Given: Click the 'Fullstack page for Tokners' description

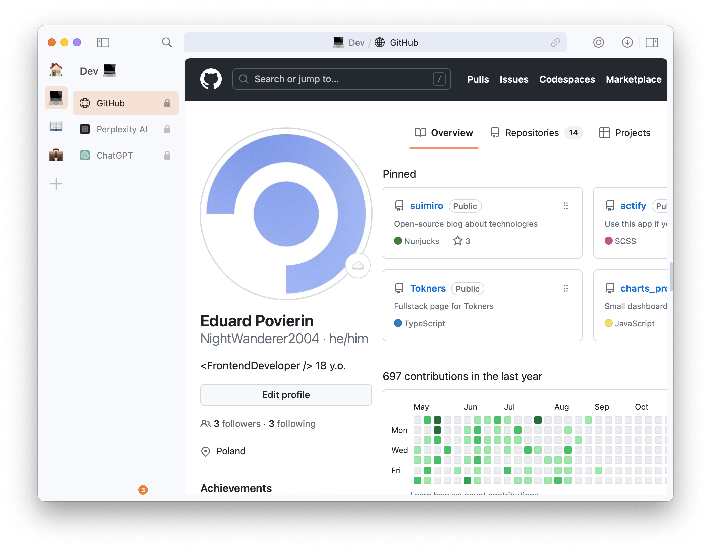Looking at the screenshot, I should (x=444, y=306).
